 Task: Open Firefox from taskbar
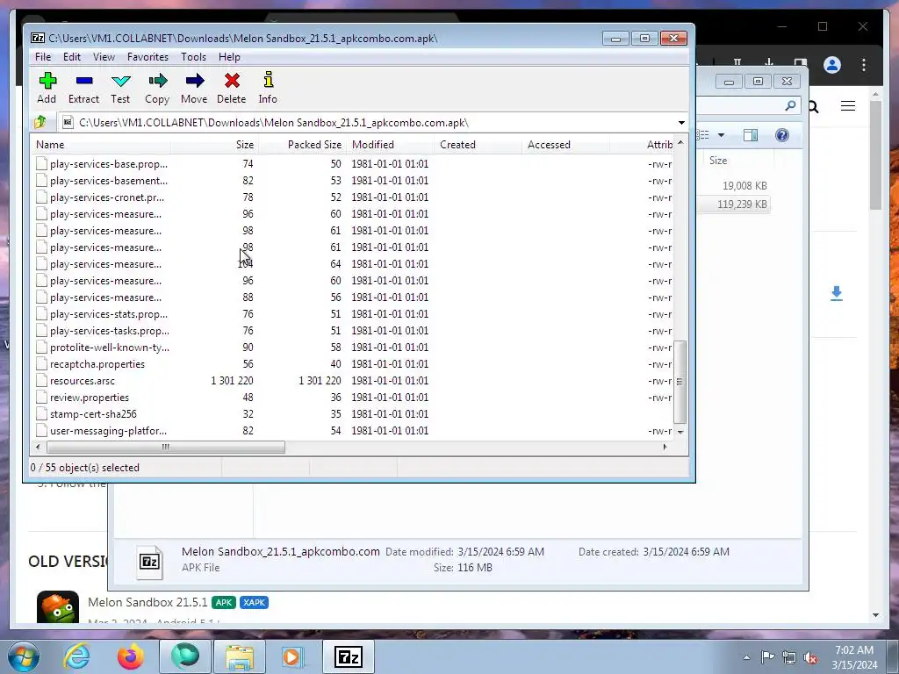coord(131,656)
